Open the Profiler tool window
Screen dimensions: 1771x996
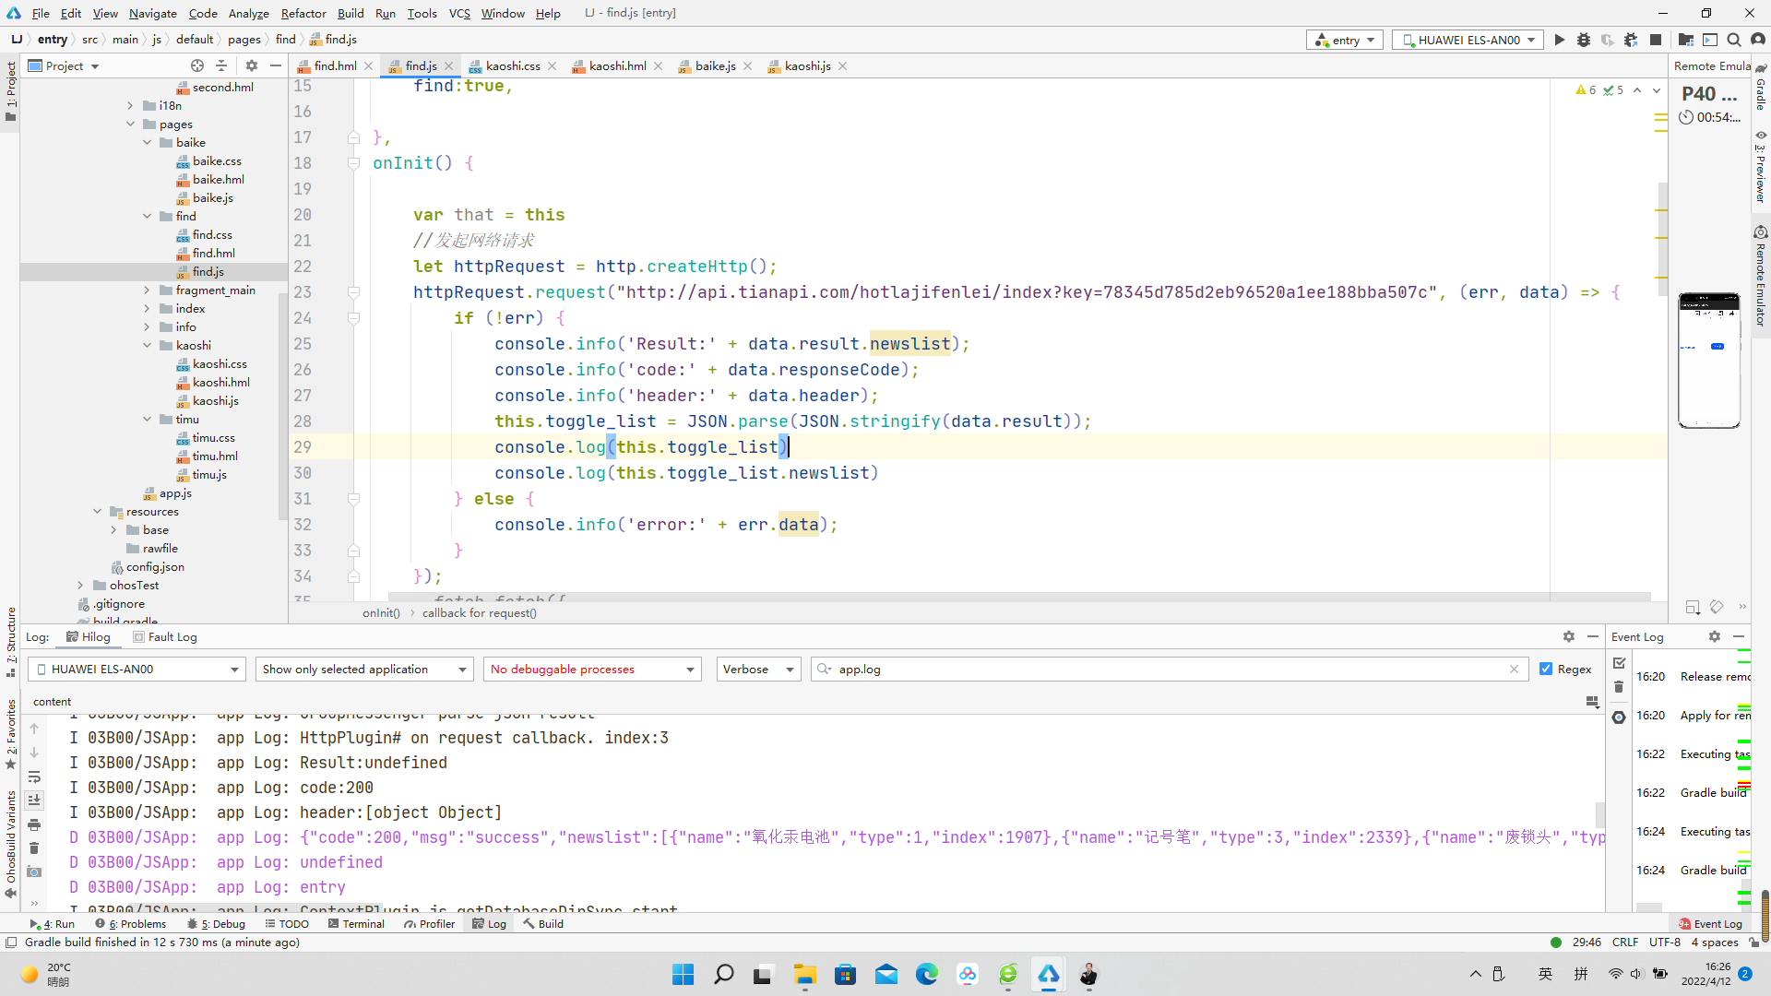click(429, 923)
